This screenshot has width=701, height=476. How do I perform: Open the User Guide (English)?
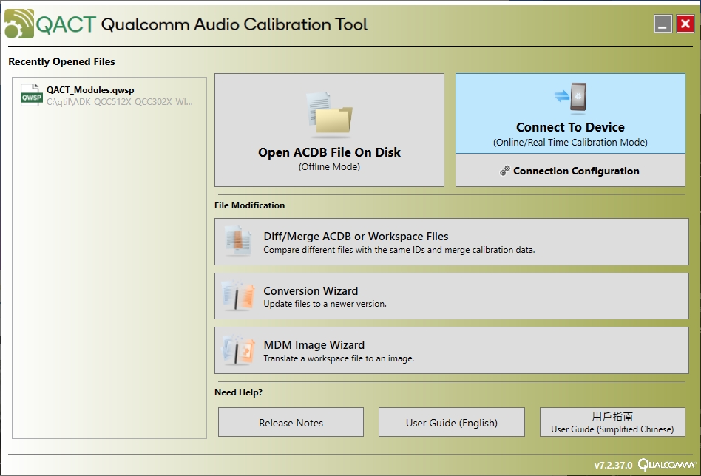click(x=451, y=423)
